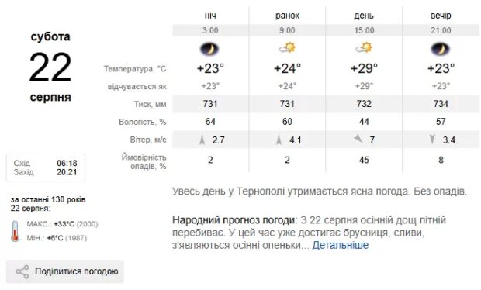Click the thermometer icon near МАКС
This screenshot has width=481, height=290.
tap(15, 231)
